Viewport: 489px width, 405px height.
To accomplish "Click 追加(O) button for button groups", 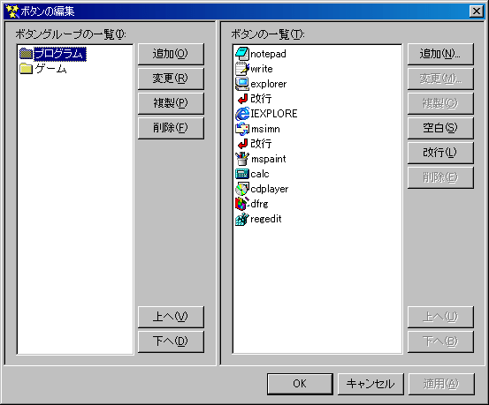I will [171, 54].
